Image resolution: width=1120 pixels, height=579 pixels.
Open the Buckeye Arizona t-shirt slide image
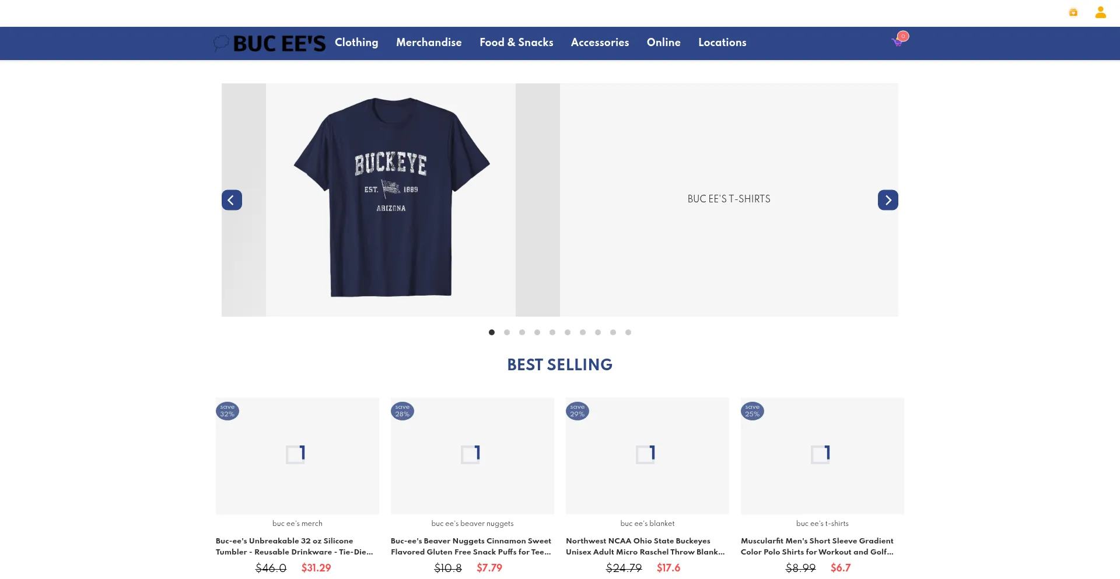391,200
